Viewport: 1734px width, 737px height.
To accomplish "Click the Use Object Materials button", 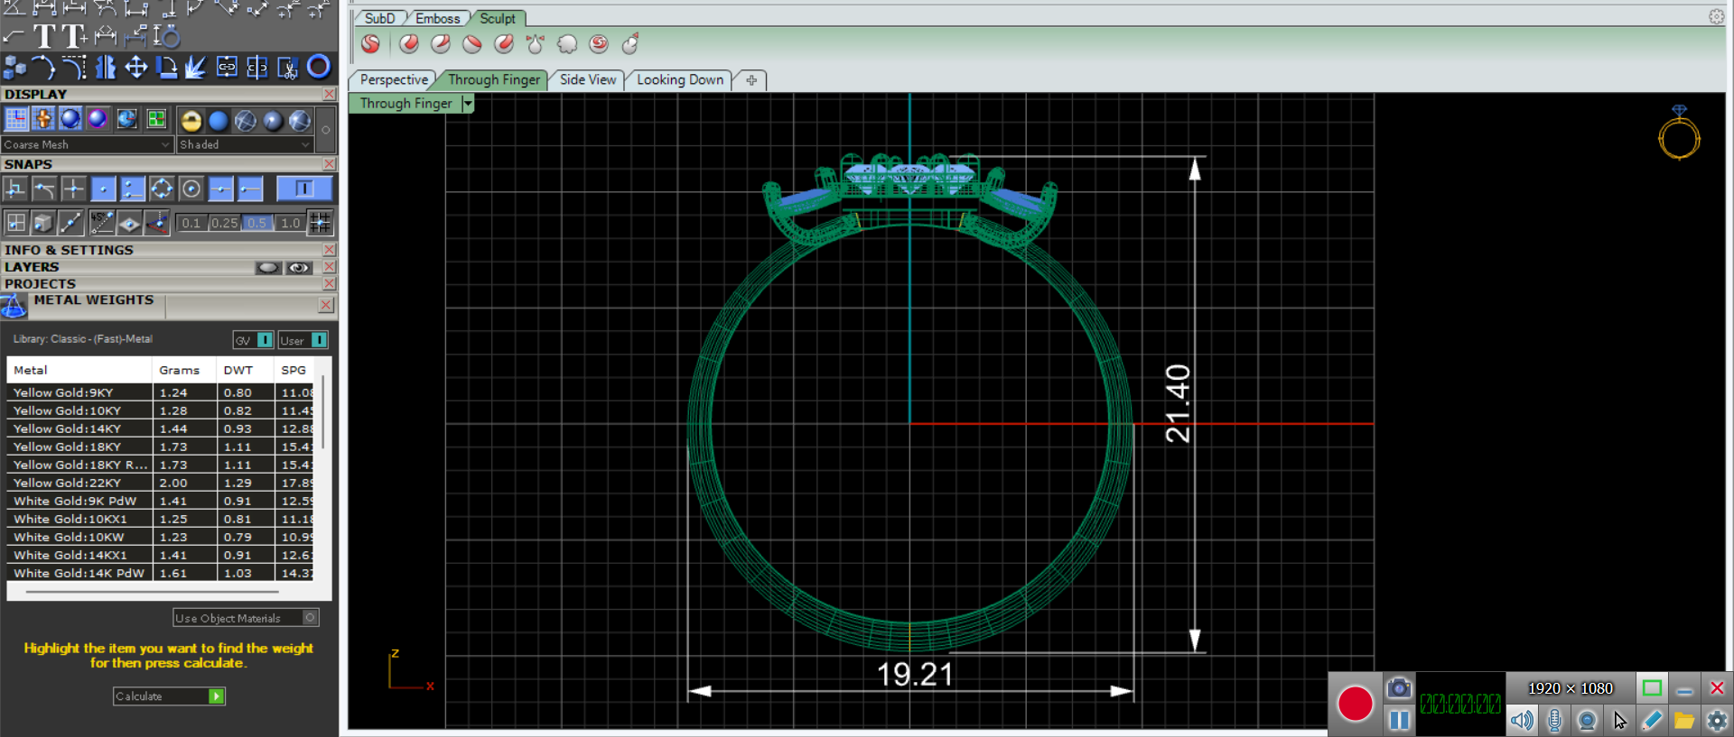I will point(245,618).
